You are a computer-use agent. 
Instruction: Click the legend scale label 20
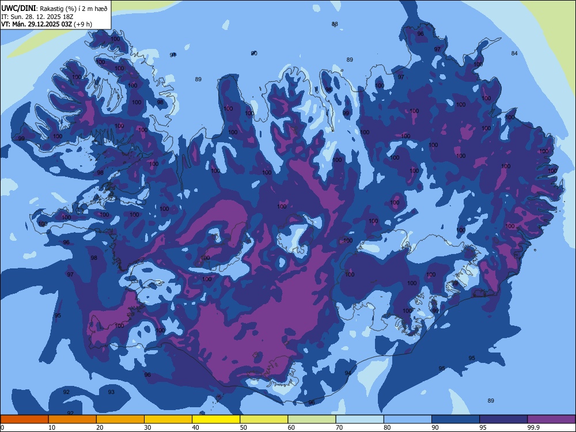[100, 427]
